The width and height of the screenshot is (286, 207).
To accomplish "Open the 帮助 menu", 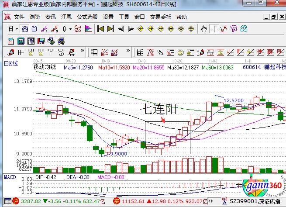I will tap(182, 17).
